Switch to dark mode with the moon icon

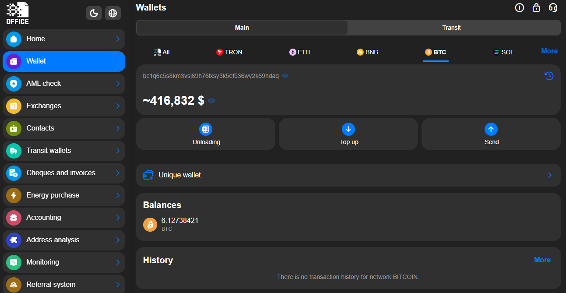tap(94, 13)
